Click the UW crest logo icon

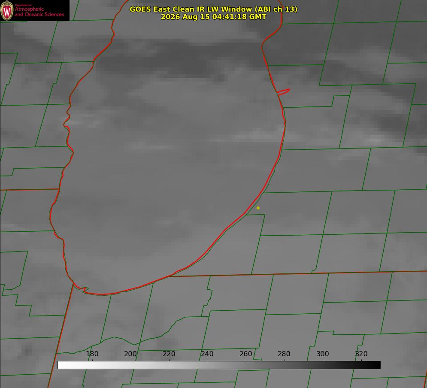tap(7, 10)
